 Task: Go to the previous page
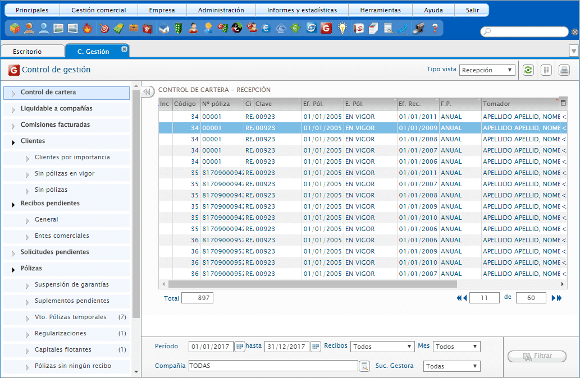click(x=465, y=298)
